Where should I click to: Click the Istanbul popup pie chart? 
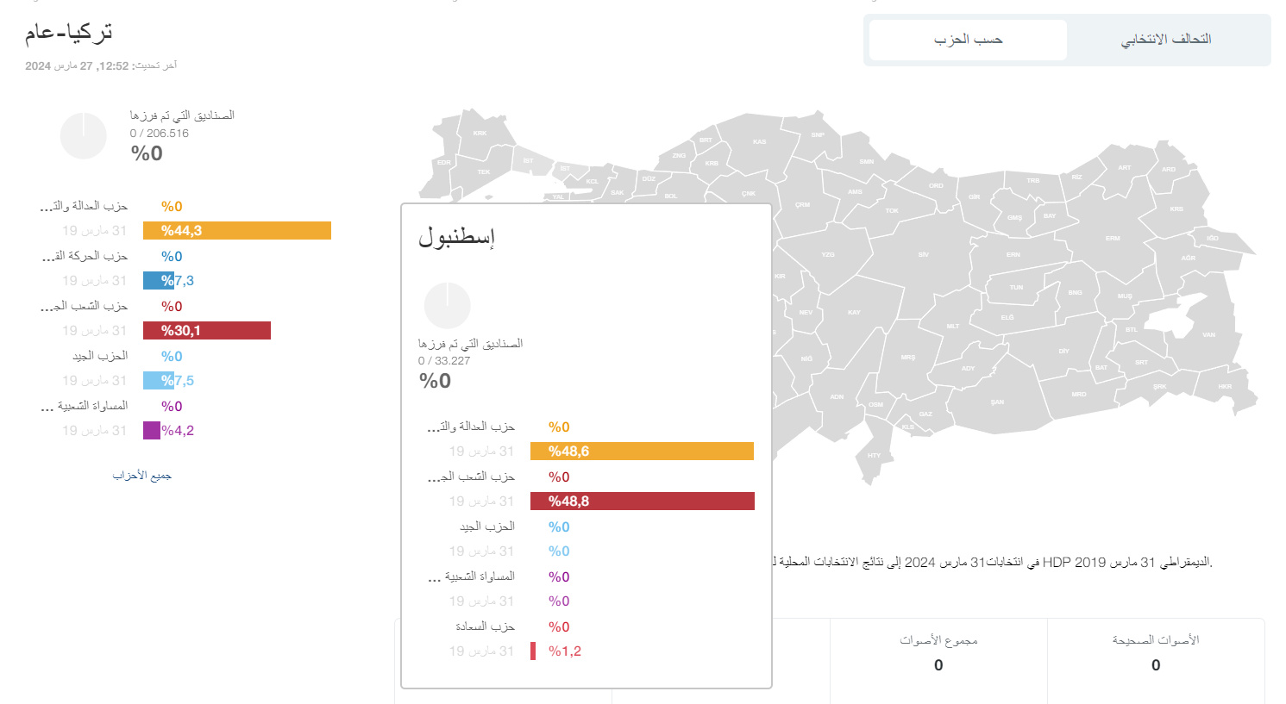coord(448,305)
